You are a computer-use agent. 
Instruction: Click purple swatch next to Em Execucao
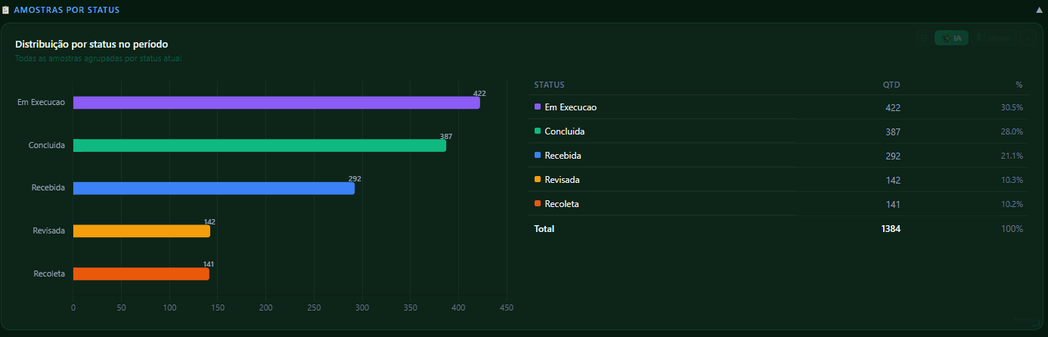(x=538, y=107)
